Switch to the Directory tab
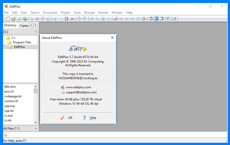 (10, 25)
